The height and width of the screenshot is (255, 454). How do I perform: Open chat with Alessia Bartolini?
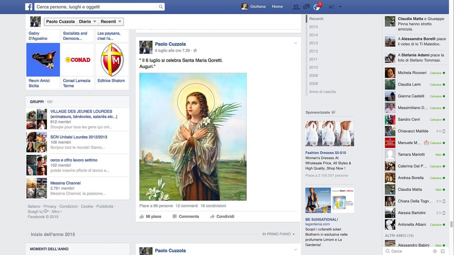pyautogui.click(x=415, y=213)
